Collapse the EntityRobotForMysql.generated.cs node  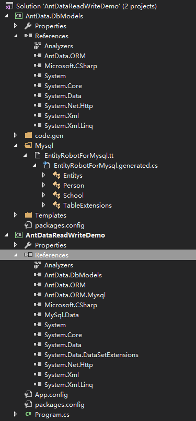point(34,166)
